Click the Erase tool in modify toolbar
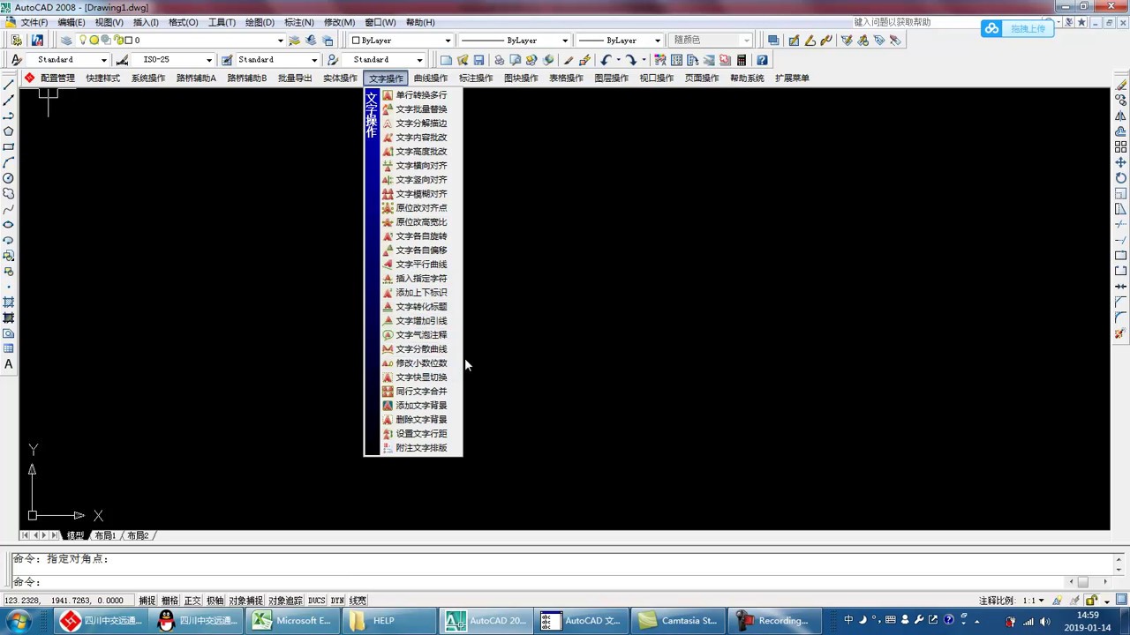The width and height of the screenshot is (1130, 635). [x=1121, y=85]
